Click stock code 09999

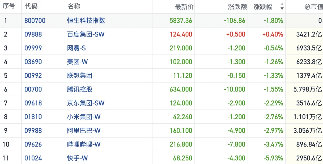coord(33,48)
